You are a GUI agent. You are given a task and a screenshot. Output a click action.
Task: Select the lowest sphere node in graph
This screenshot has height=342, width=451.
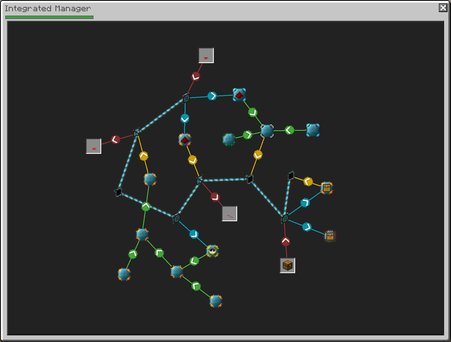click(x=216, y=301)
